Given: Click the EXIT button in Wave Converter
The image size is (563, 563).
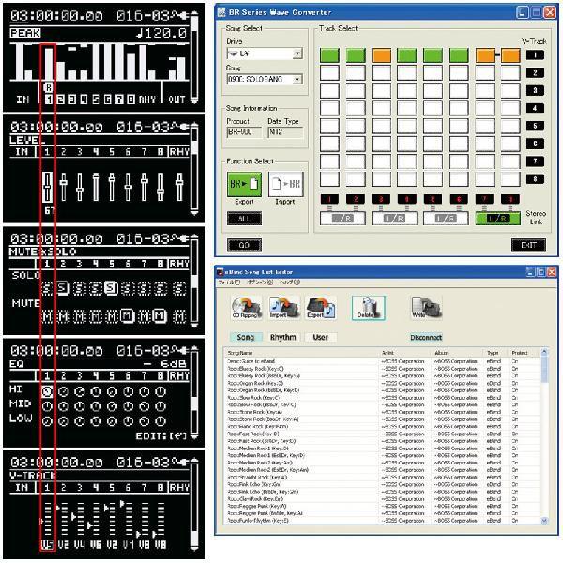Looking at the screenshot, I should click(x=528, y=245).
